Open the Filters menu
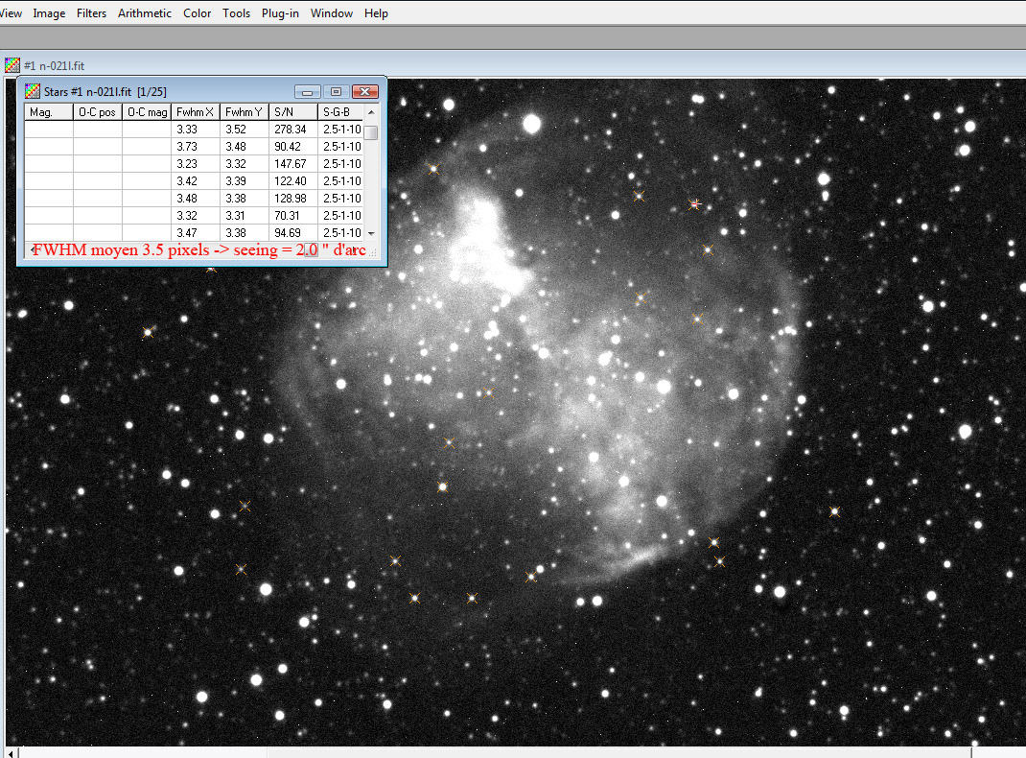 pos(91,13)
